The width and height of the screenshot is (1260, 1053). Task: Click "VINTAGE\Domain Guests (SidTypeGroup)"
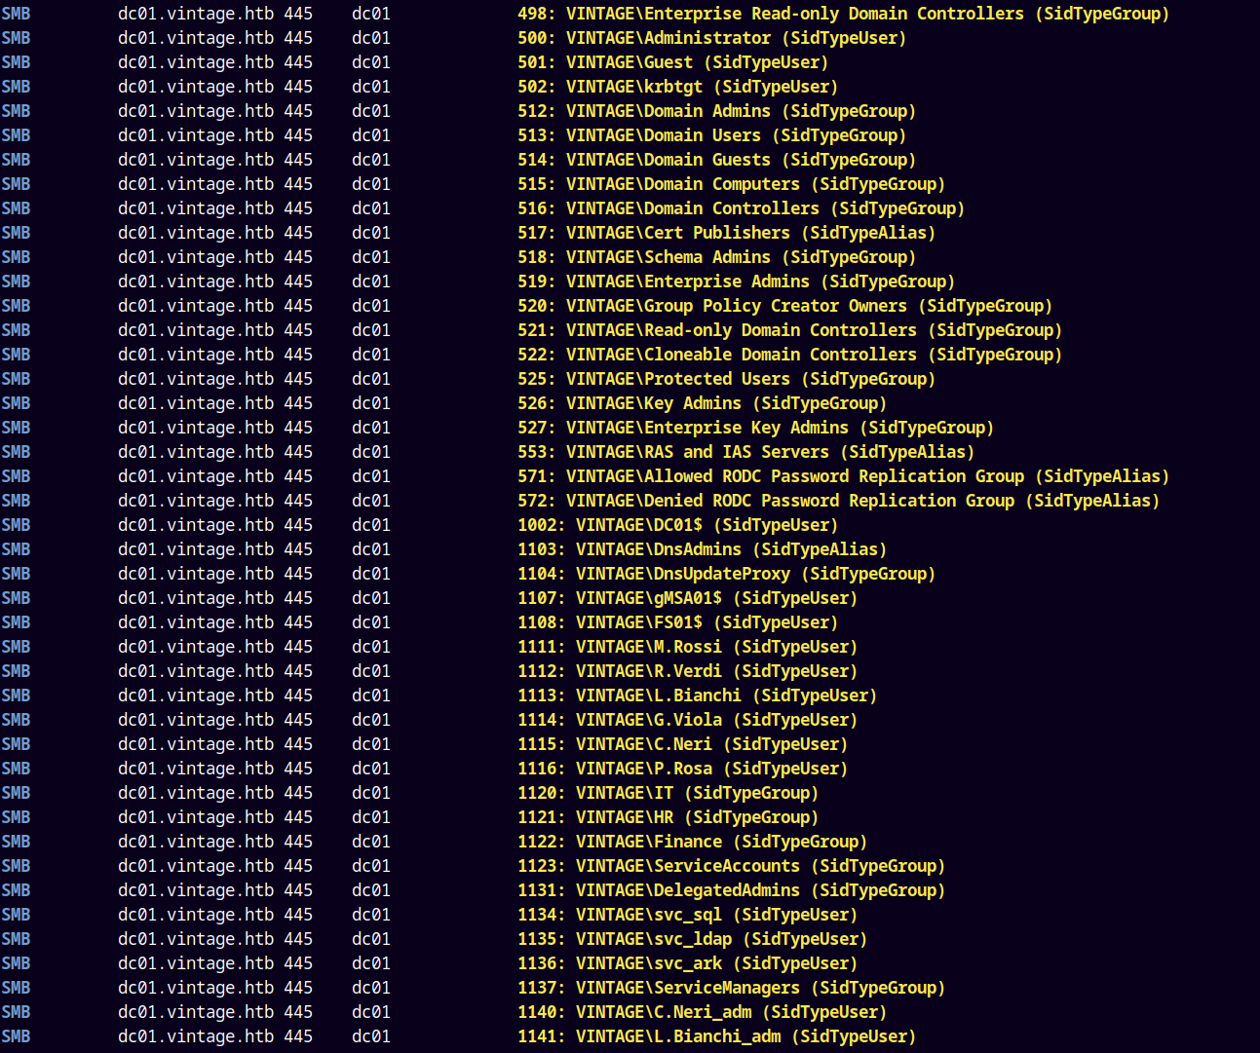[x=742, y=160]
